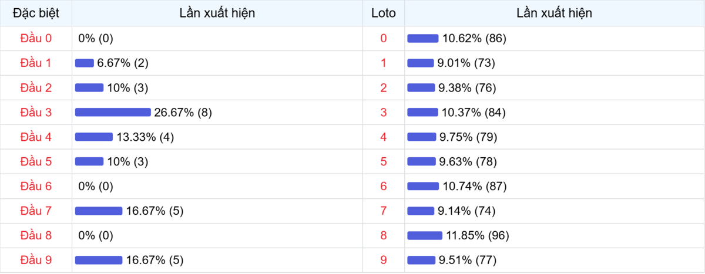
Task: Click the red Loto number 3
Action: coord(384,112)
